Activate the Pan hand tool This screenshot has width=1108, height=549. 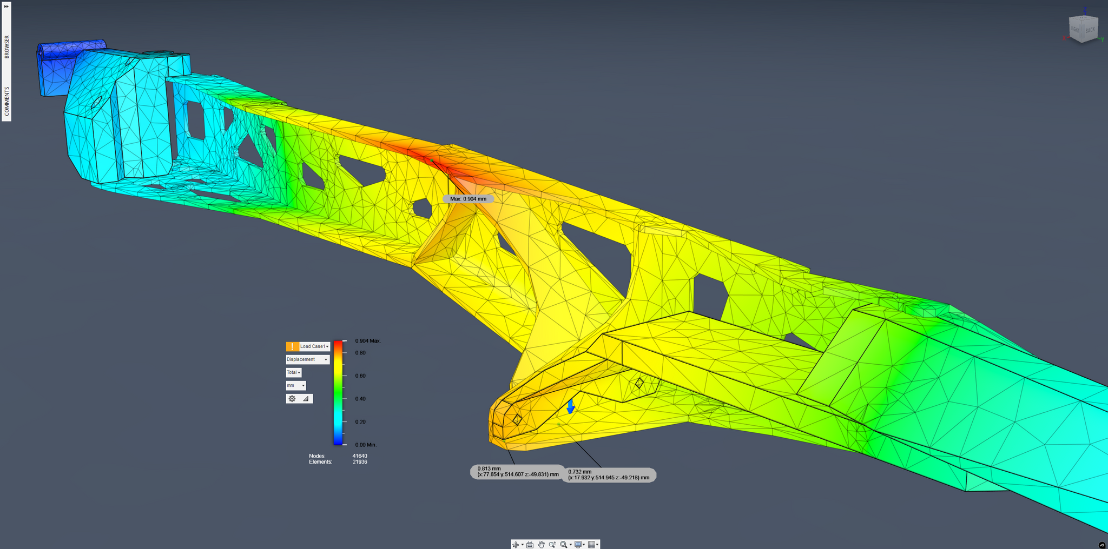[541, 545]
